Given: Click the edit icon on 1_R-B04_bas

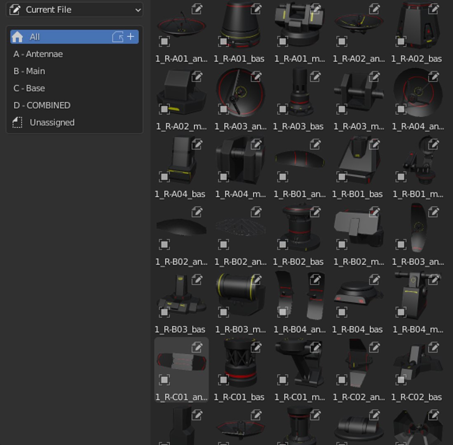Looking at the screenshot, I should click(x=374, y=279).
